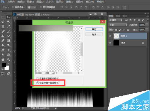Open the 填充 slider dropdown
The image size is (150, 111).
click(147, 30)
